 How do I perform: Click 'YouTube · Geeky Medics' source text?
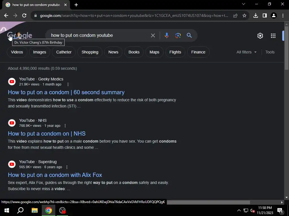coord(41,79)
